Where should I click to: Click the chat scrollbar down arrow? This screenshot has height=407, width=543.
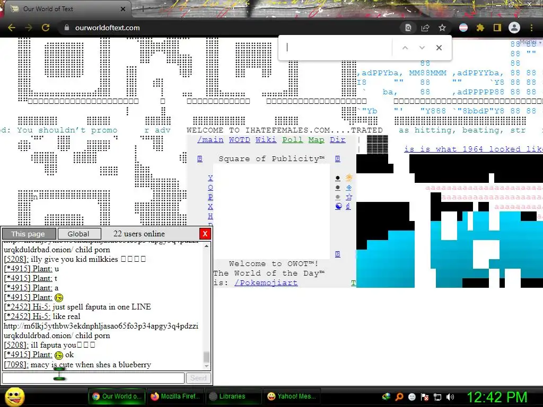click(207, 366)
